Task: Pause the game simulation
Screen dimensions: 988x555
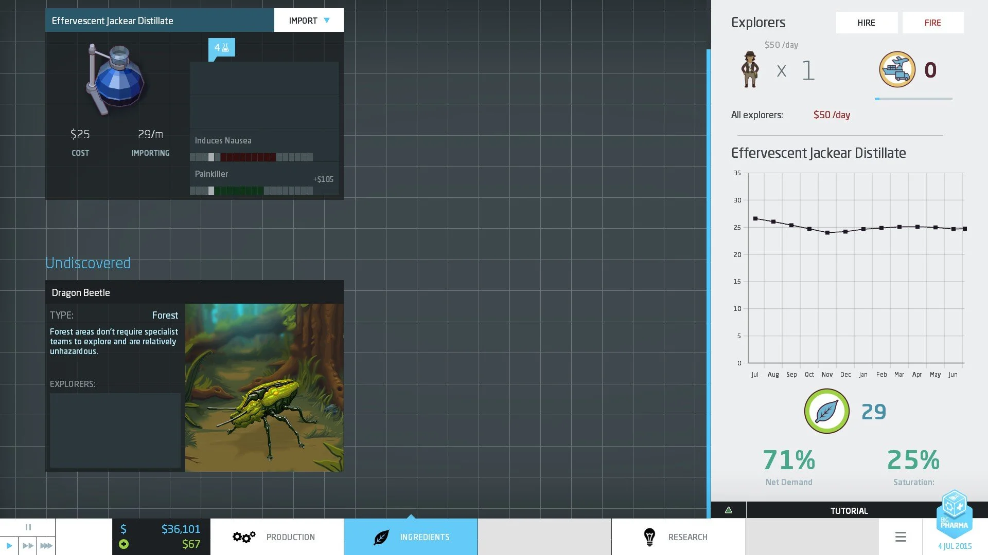Action: tap(28, 527)
